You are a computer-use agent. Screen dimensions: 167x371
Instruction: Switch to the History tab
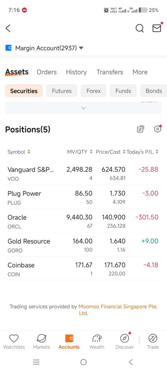76,72
